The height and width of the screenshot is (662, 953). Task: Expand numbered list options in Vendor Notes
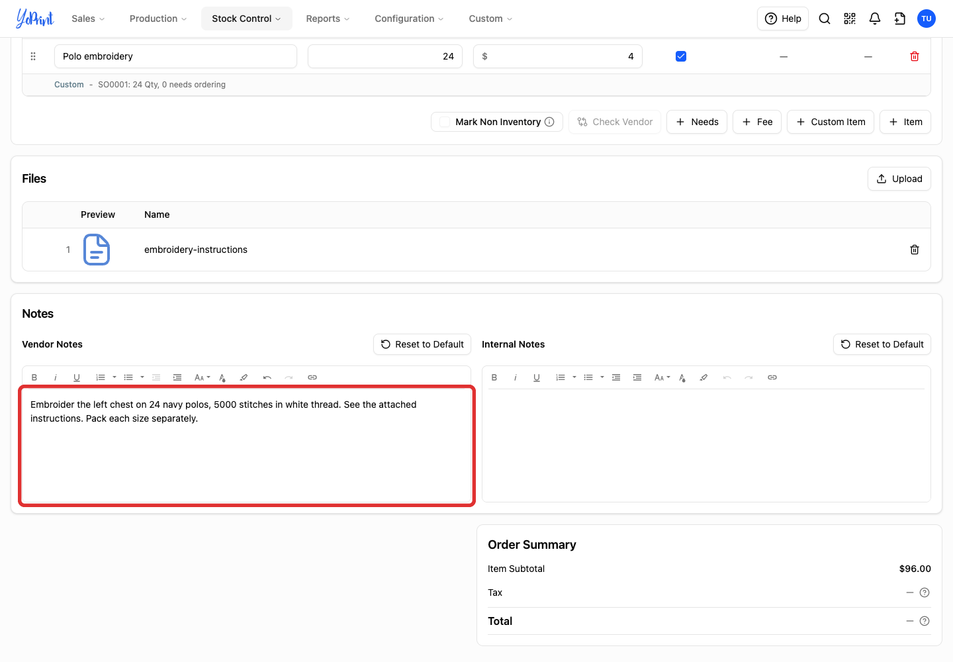tap(114, 377)
